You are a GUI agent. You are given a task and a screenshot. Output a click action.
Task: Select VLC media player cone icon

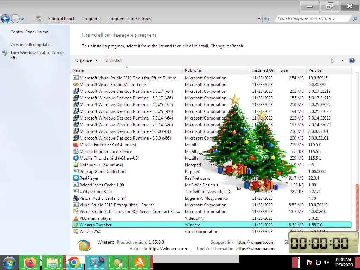point(76,218)
